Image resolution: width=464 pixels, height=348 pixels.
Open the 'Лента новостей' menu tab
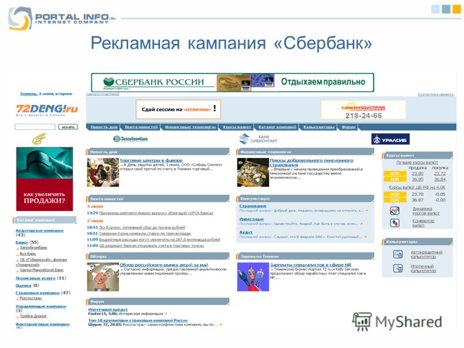141,127
